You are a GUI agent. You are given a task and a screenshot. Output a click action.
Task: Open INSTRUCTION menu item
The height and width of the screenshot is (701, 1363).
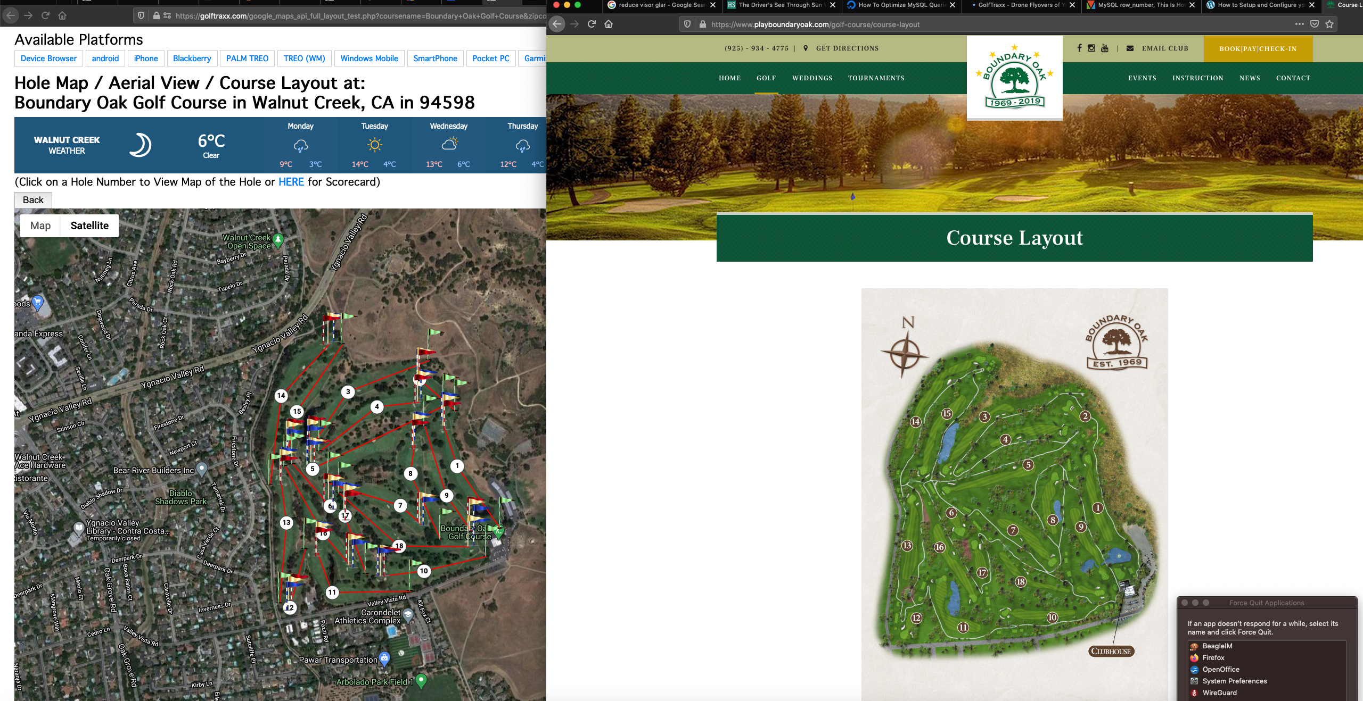[1197, 78]
